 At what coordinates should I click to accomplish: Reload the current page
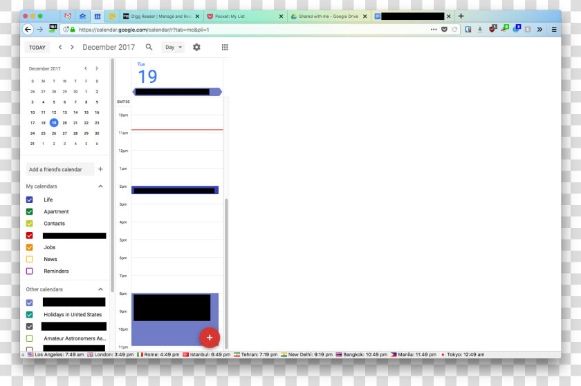[454, 29]
